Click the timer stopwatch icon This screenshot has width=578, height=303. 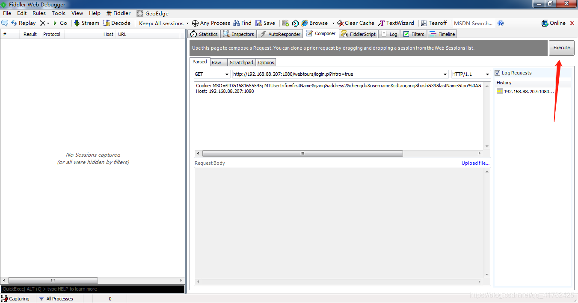pos(295,23)
